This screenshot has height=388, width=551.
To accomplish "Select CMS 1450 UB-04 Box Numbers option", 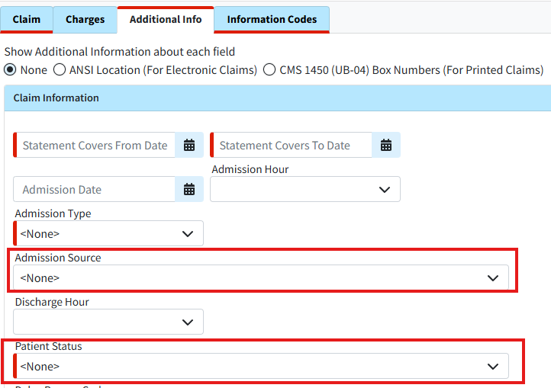I will coord(269,70).
